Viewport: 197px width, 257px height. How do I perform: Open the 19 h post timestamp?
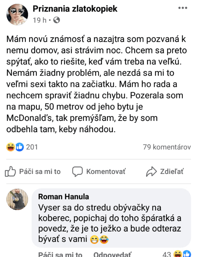pos(39,20)
